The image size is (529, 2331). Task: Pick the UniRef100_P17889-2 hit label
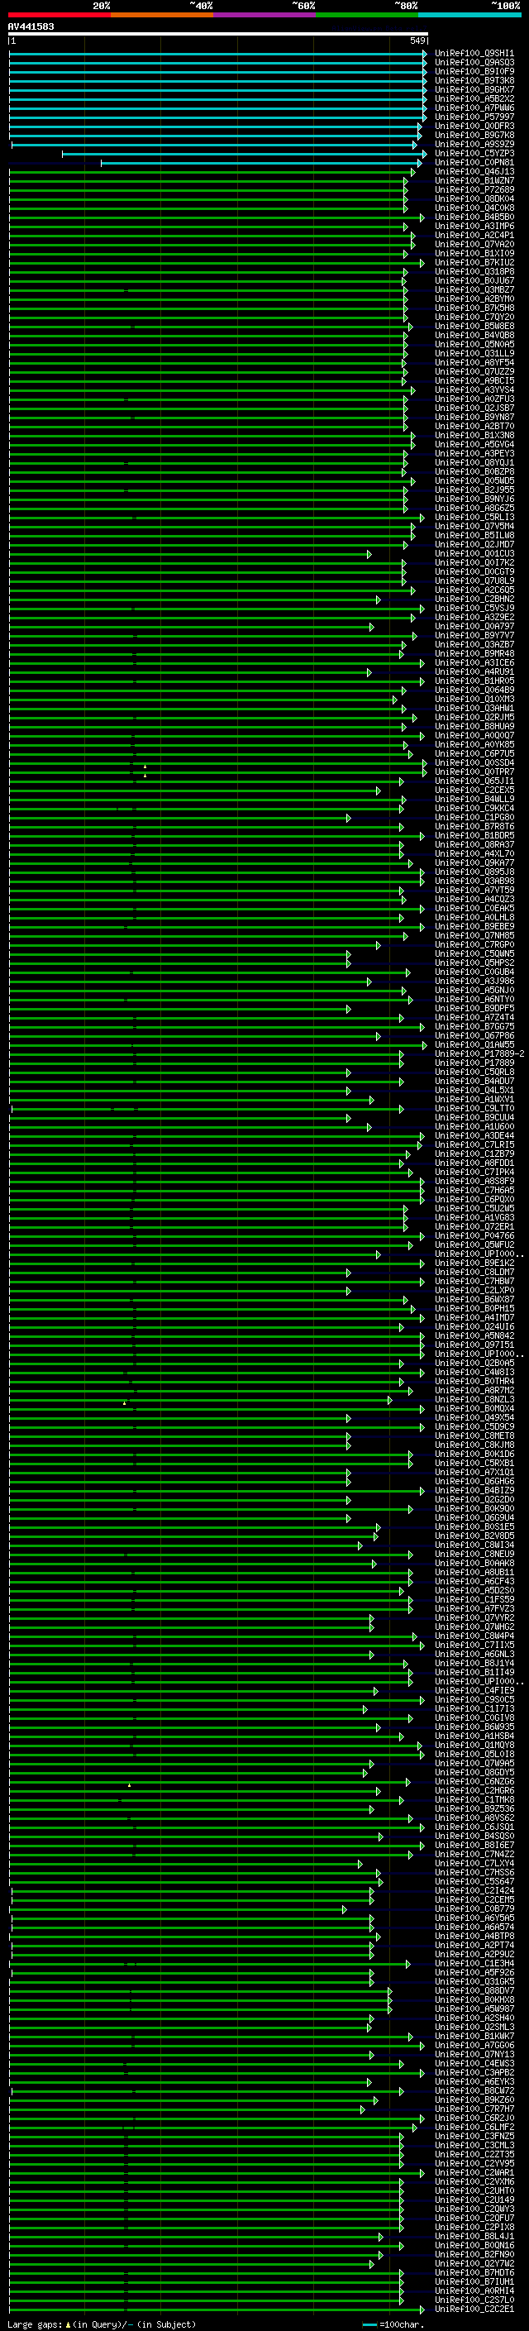(479, 1054)
